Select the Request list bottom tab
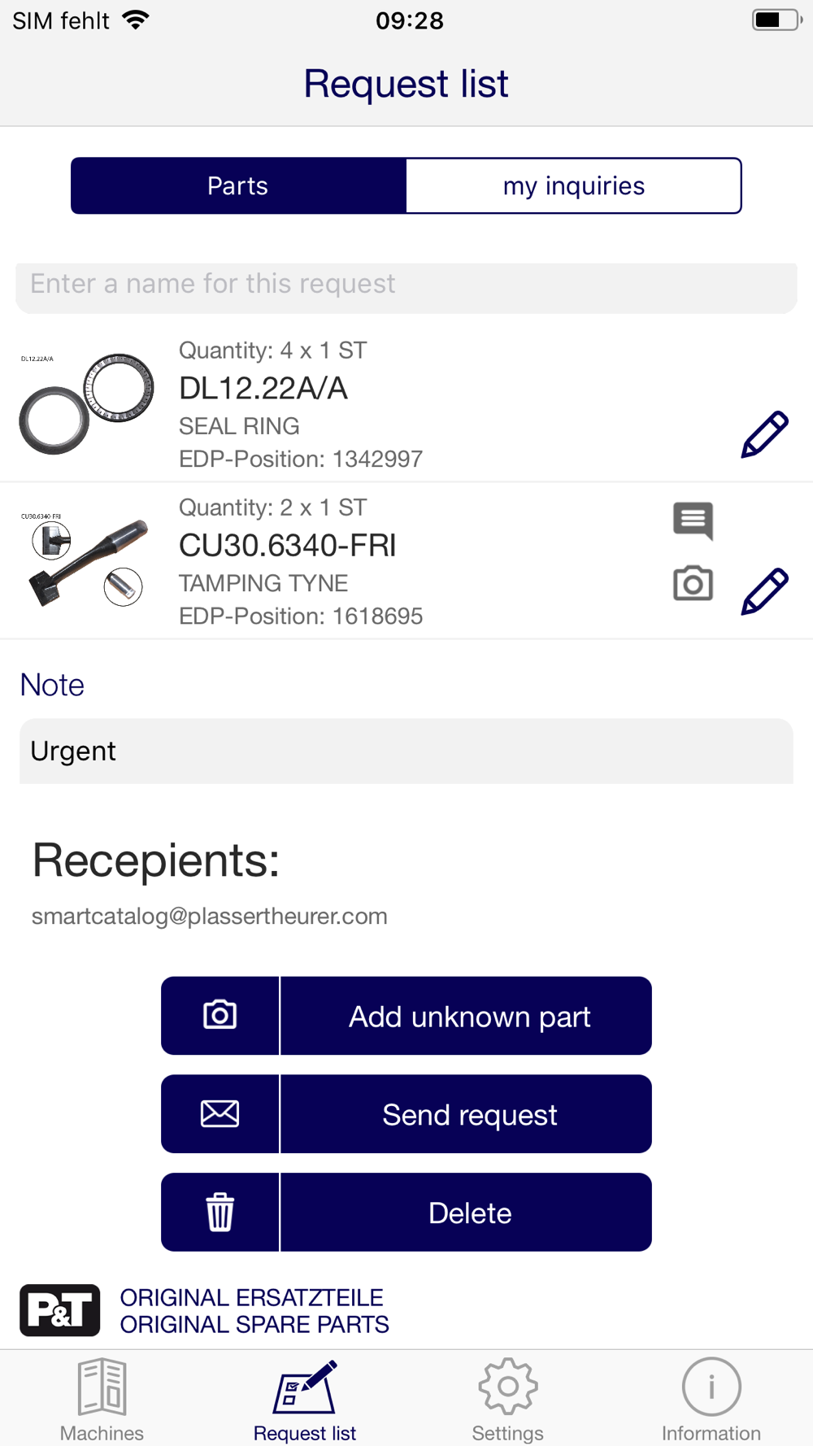This screenshot has width=813, height=1446. pyautogui.click(x=305, y=1399)
